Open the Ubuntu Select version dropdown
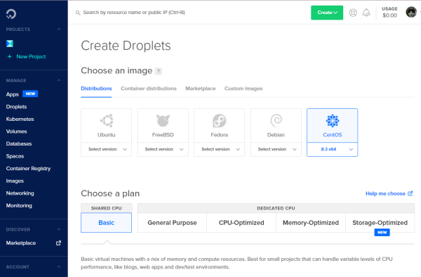The height and width of the screenshot is (277, 421). pos(107,149)
